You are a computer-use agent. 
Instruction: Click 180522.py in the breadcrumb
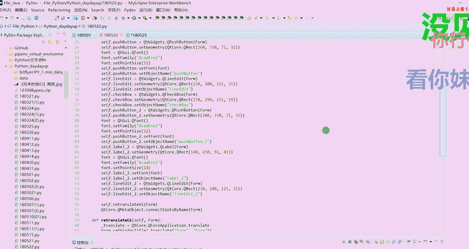pyautogui.click(x=97, y=26)
